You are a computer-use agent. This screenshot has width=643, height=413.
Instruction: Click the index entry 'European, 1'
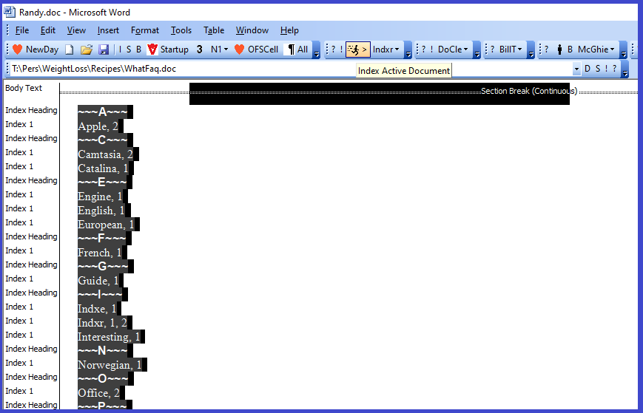tap(106, 225)
